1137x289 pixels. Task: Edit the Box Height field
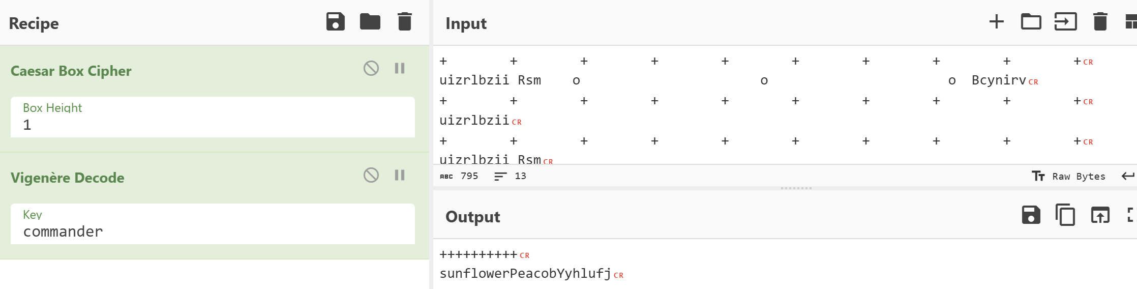213,117
